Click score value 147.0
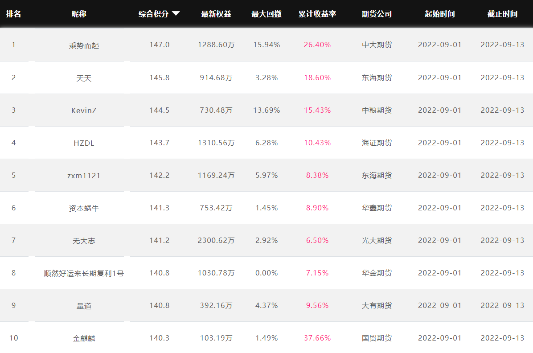The height and width of the screenshot is (353, 533). click(x=160, y=45)
